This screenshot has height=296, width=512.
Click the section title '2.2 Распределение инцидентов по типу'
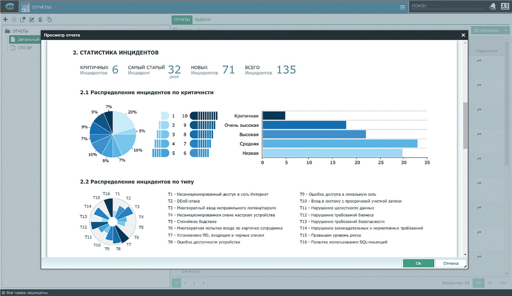[x=137, y=182]
